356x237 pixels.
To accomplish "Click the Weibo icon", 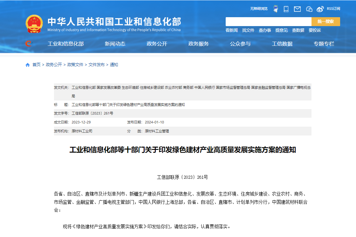I will (320, 9).
